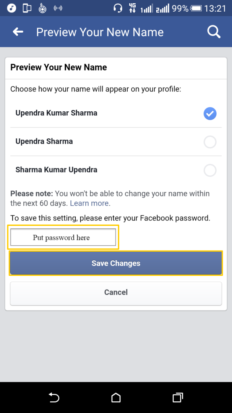Open search from the top bar

[x=214, y=31]
